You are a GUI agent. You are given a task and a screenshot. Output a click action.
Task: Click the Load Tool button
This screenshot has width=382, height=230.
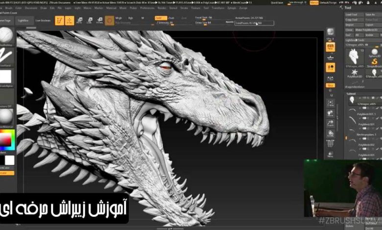tap(354, 15)
